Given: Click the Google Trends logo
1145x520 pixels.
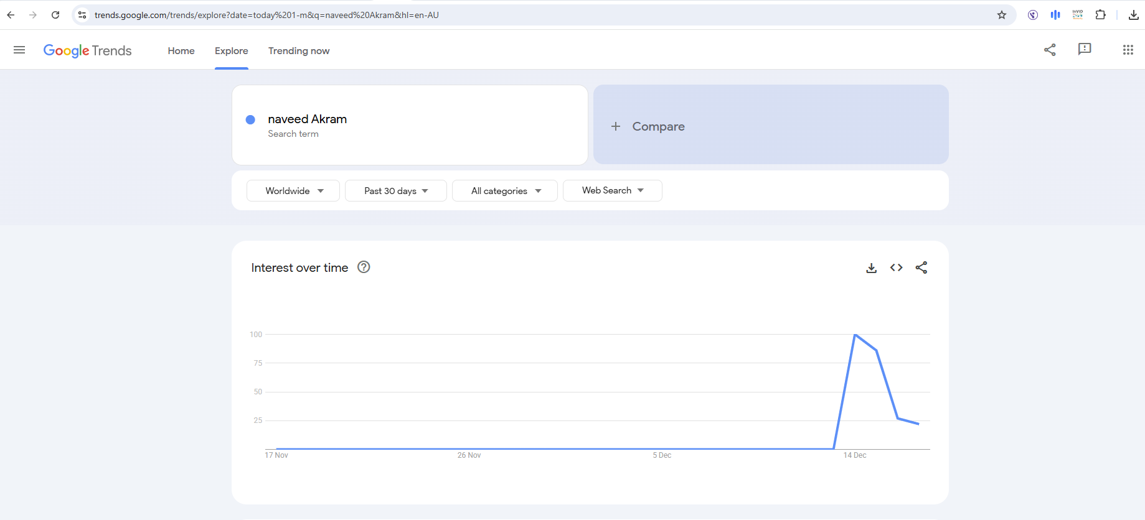Looking at the screenshot, I should pyautogui.click(x=87, y=50).
